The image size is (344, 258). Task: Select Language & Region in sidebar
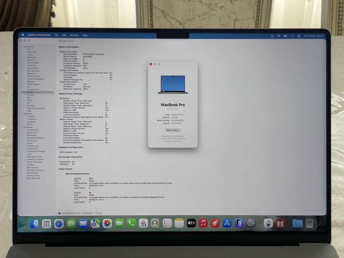36,151
